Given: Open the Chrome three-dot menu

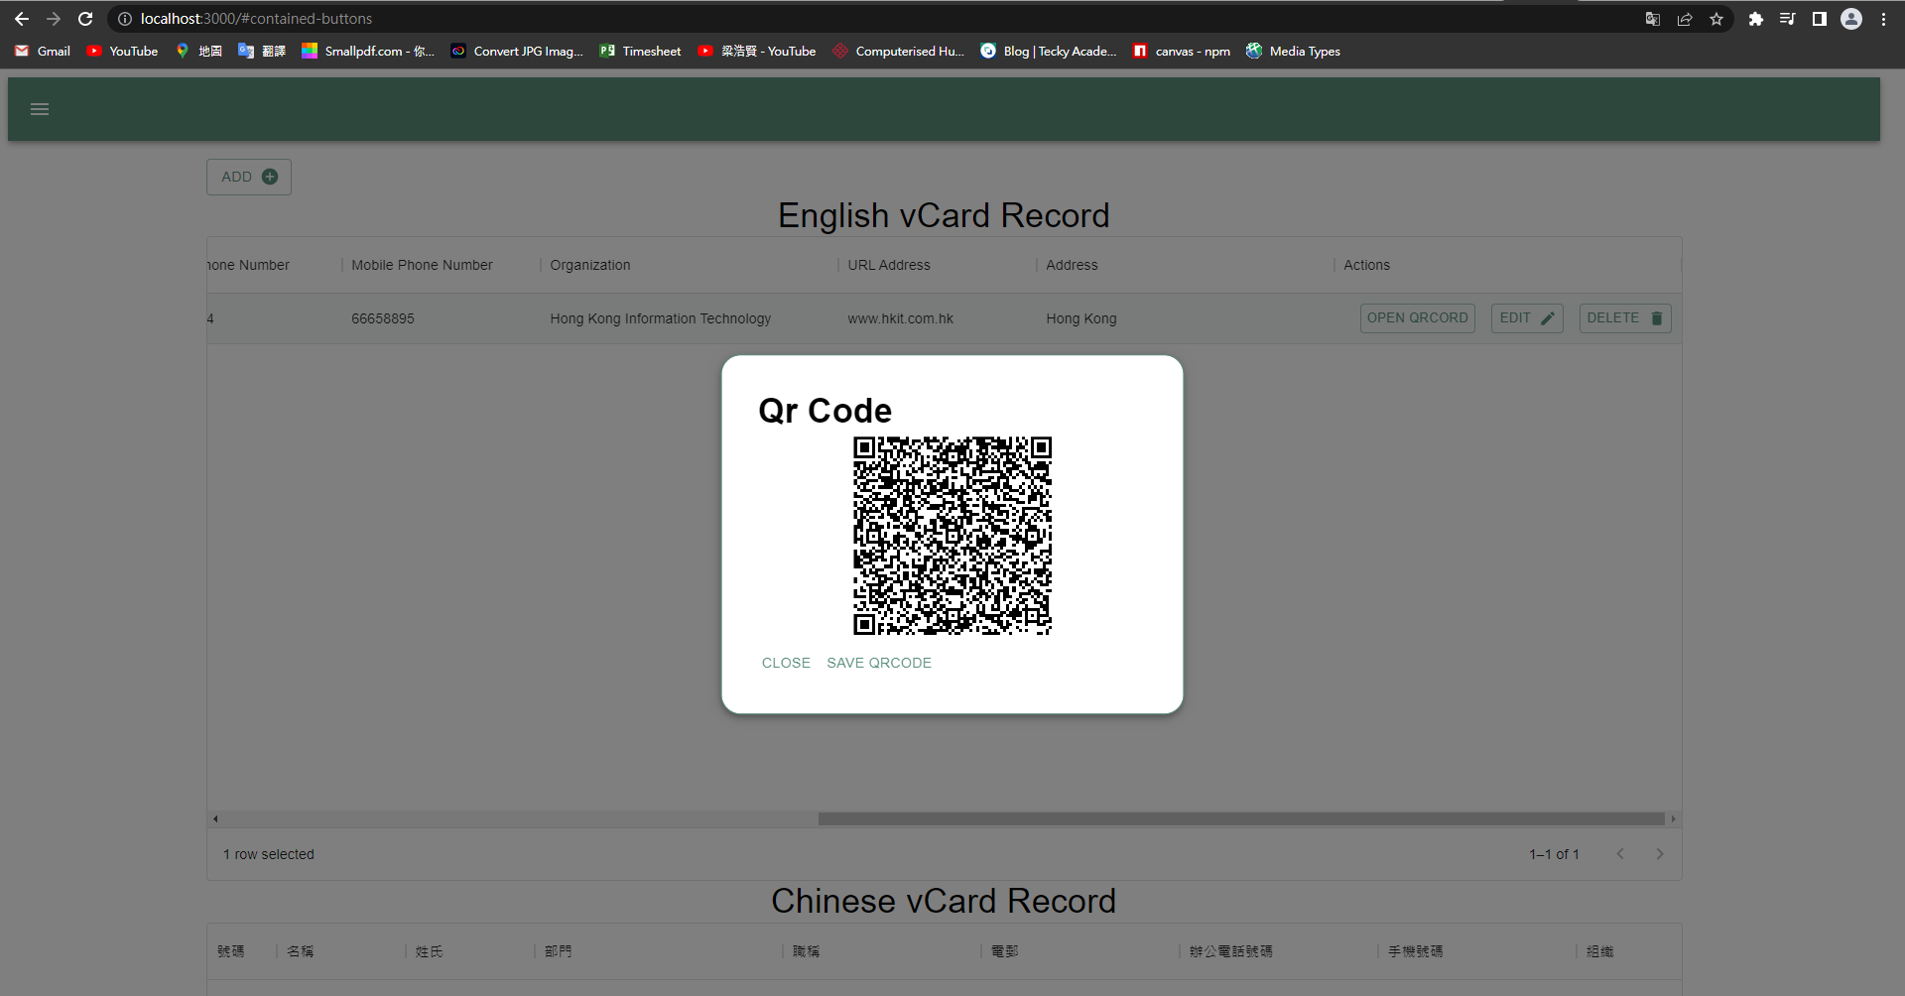Looking at the screenshot, I should point(1883,19).
